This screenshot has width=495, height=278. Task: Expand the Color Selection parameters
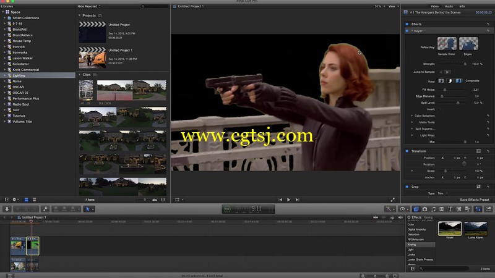coord(412,116)
